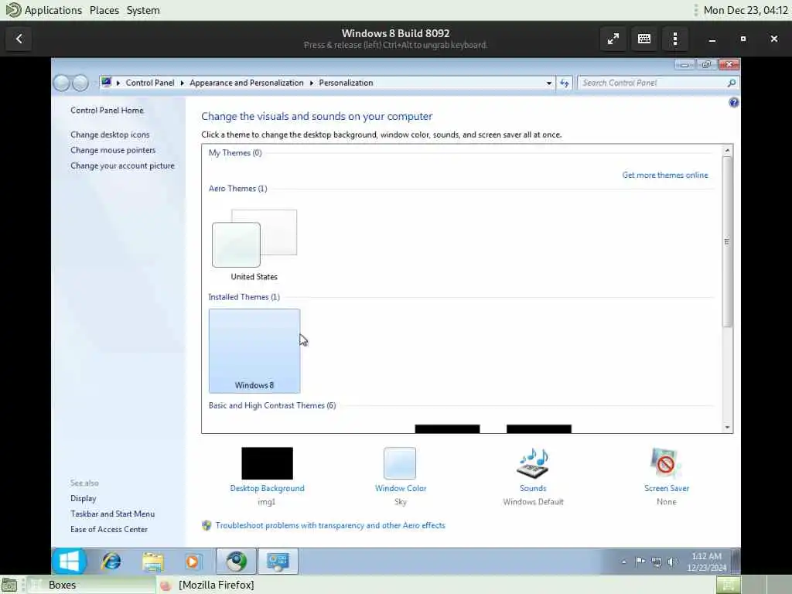Expand the address bar history dropdown
Screen dimensions: 792x594
click(x=548, y=83)
